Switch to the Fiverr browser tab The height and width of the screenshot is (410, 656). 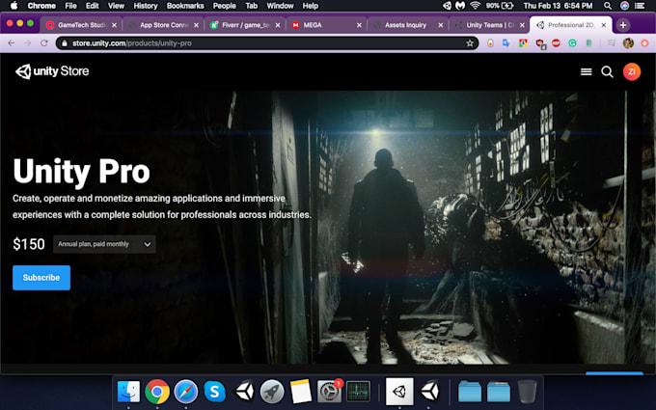(246, 25)
